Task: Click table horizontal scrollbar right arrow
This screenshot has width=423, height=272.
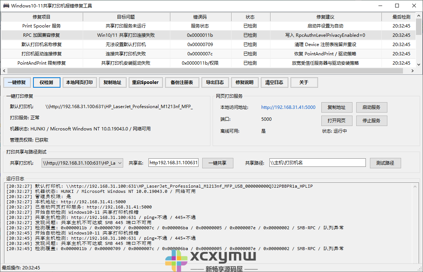Action: pos(413,71)
